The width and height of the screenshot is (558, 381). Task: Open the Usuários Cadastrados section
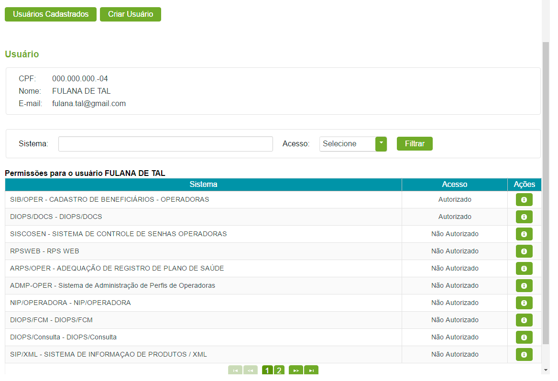[50, 14]
